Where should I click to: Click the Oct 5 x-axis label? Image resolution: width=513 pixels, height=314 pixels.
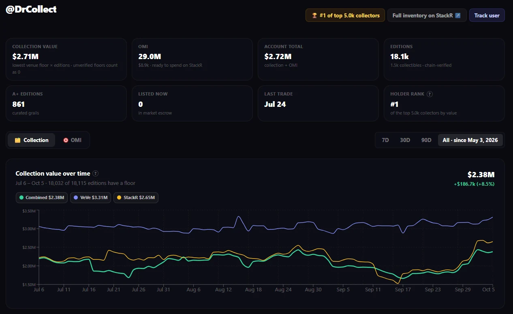pyautogui.click(x=488, y=290)
